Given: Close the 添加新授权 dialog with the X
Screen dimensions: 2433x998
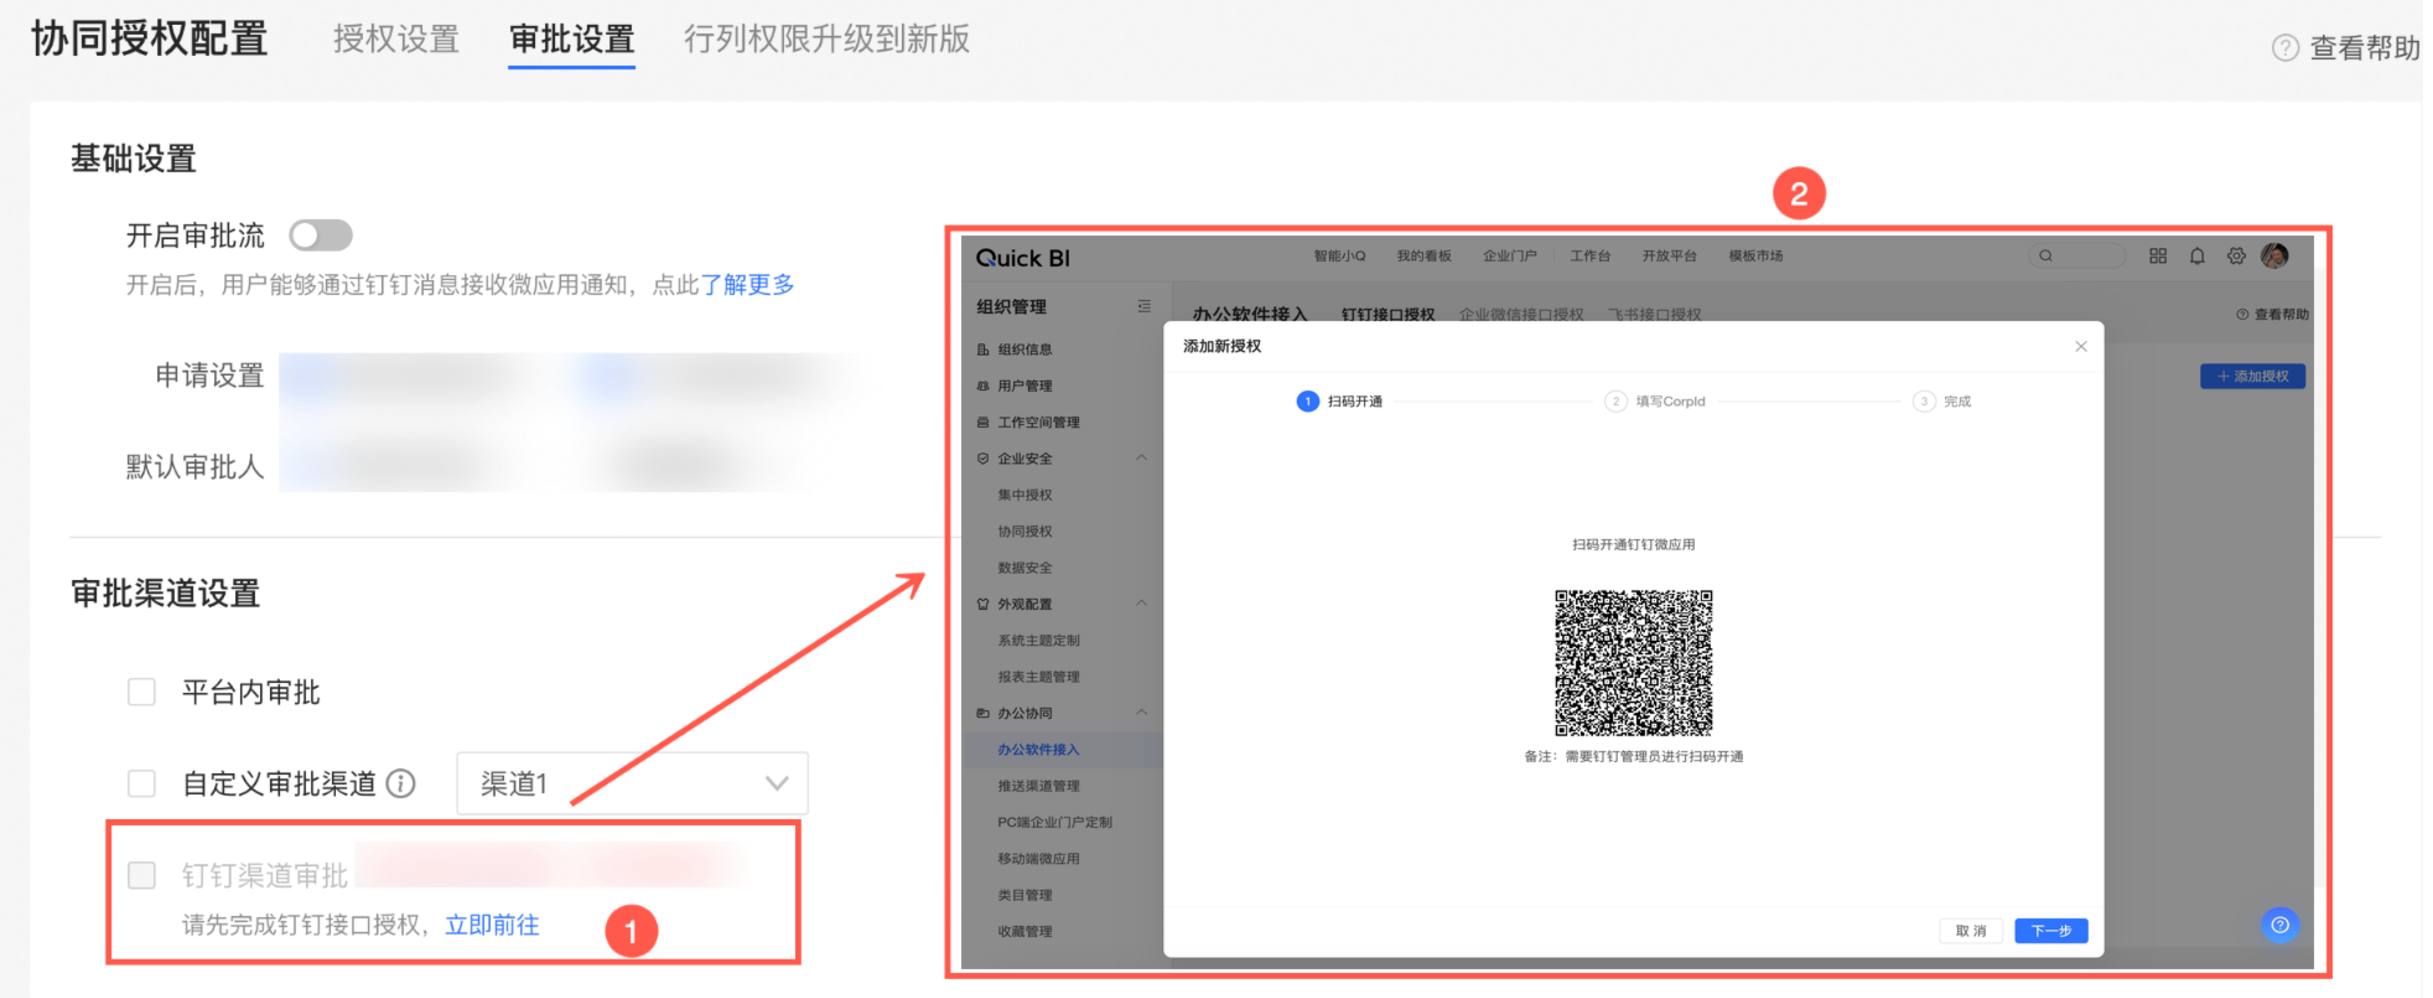Looking at the screenshot, I should [x=2081, y=347].
